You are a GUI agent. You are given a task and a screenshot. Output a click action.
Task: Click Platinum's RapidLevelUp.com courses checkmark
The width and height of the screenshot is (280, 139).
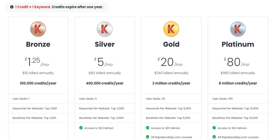[x=214, y=137]
